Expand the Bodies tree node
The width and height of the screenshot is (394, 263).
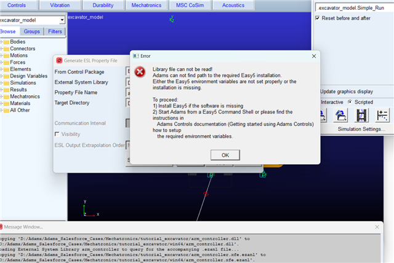click(1, 42)
